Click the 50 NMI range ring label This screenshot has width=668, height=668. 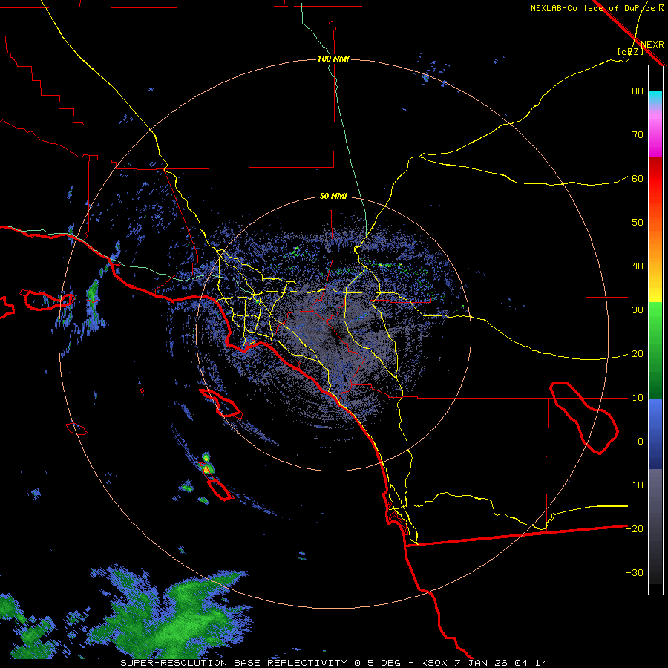point(333,197)
